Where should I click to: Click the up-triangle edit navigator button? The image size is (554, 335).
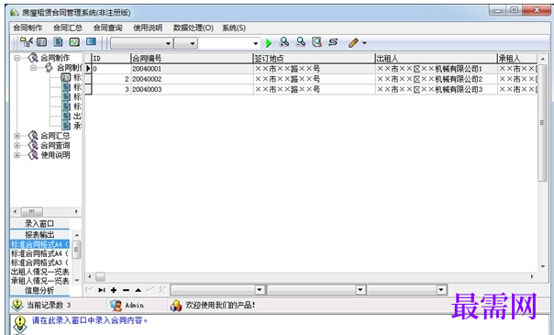coord(138,290)
